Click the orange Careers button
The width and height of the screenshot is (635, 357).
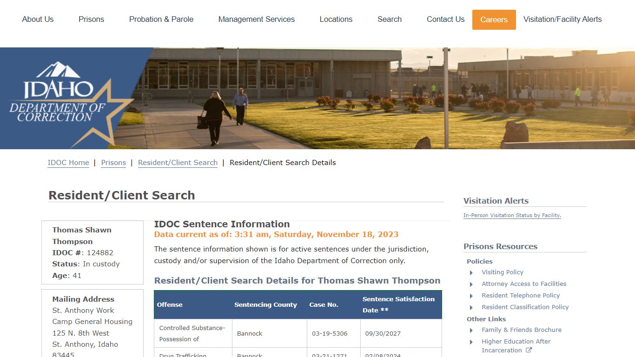pyautogui.click(x=494, y=20)
